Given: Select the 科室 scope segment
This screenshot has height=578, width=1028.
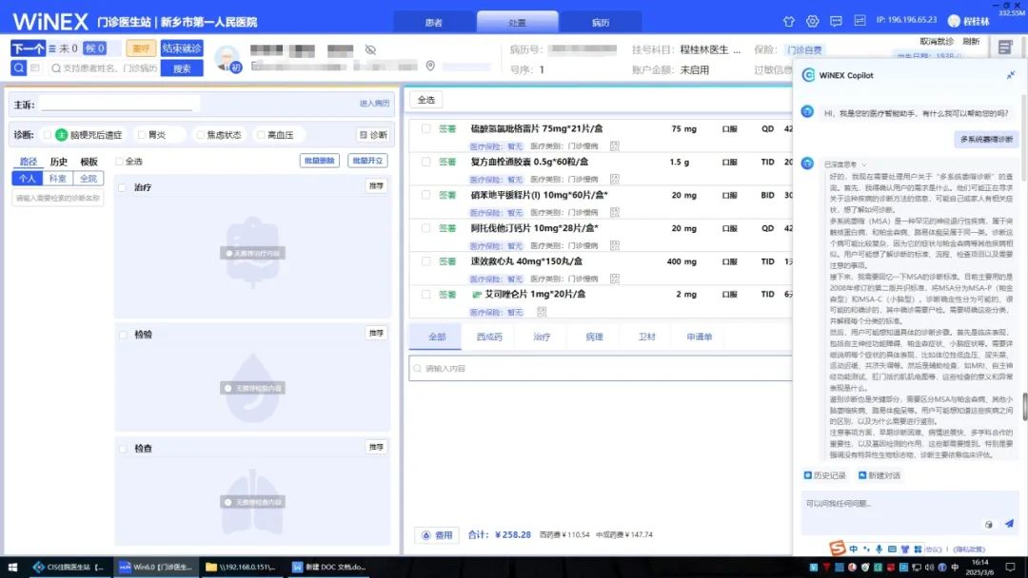Looking at the screenshot, I should pyautogui.click(x=58, y=178).
